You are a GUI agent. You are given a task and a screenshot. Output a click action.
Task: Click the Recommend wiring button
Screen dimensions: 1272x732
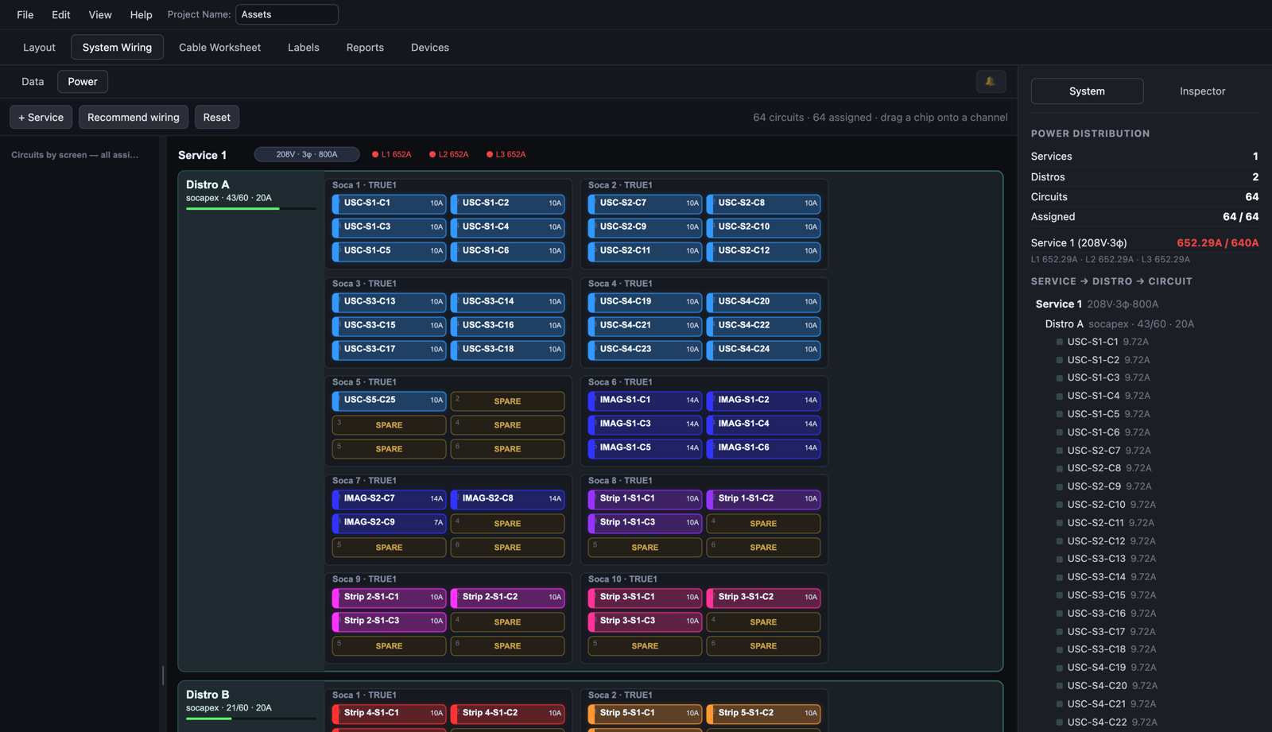pyautogui.click(x=134, y=117)
